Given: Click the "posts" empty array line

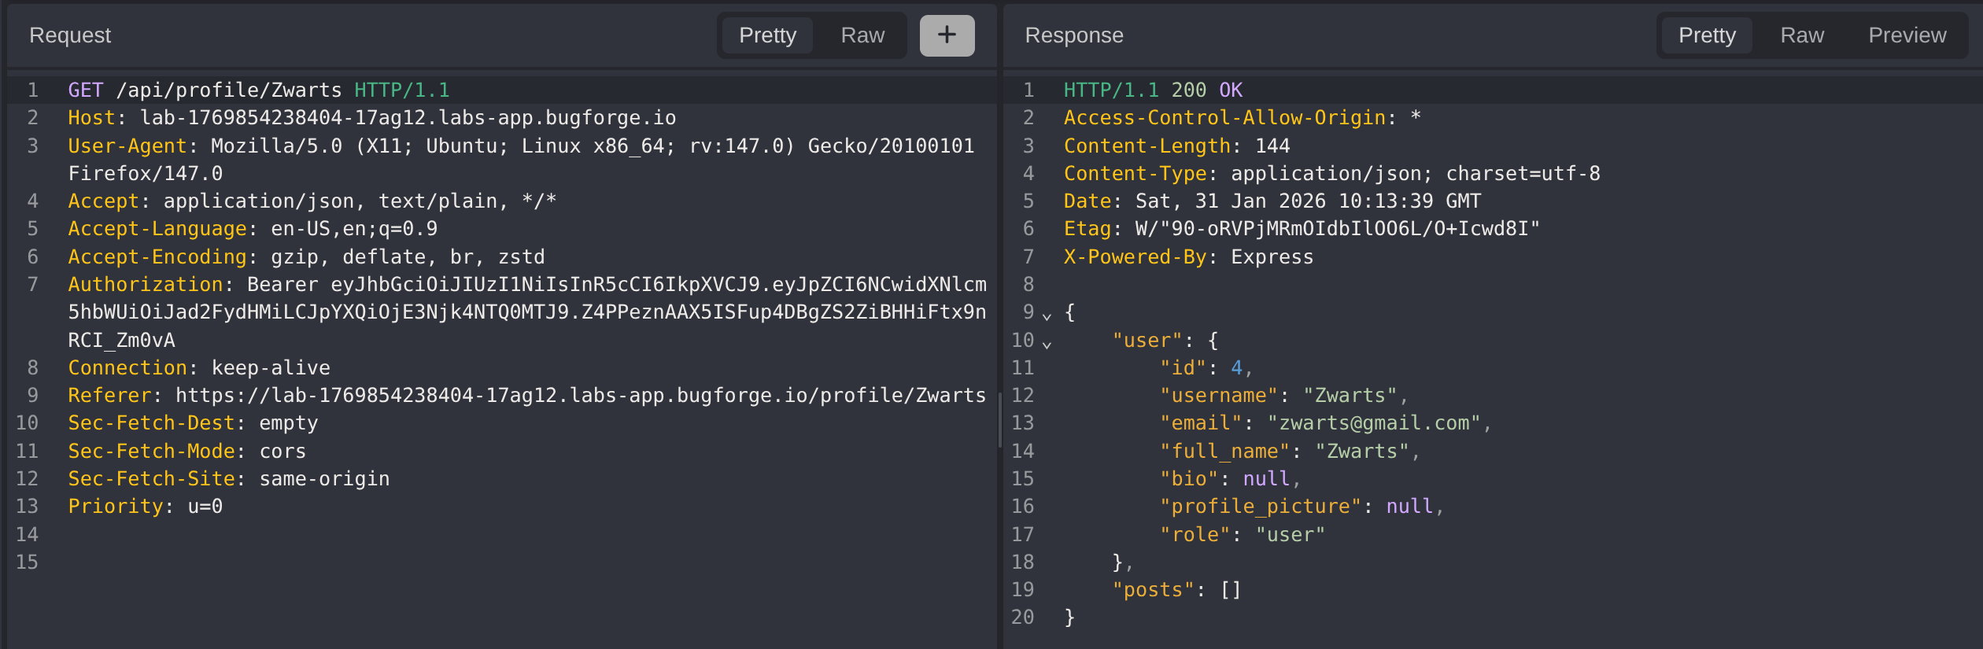Looking at the screenshot, I should coord(1176,590).
